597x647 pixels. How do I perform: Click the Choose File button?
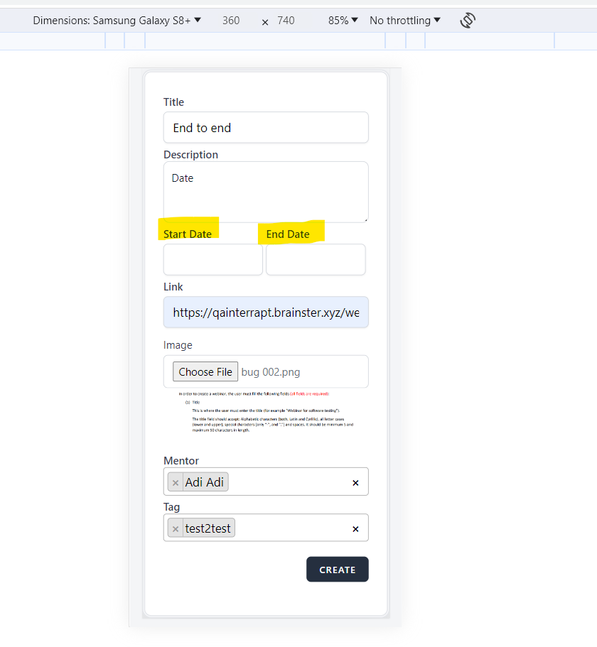click(205, 371)
